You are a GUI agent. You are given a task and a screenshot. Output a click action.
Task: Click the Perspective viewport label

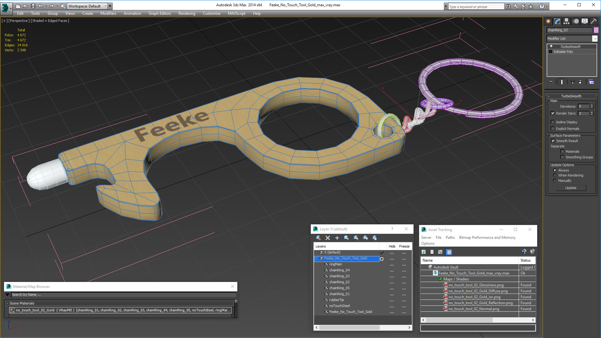[19, 21]
